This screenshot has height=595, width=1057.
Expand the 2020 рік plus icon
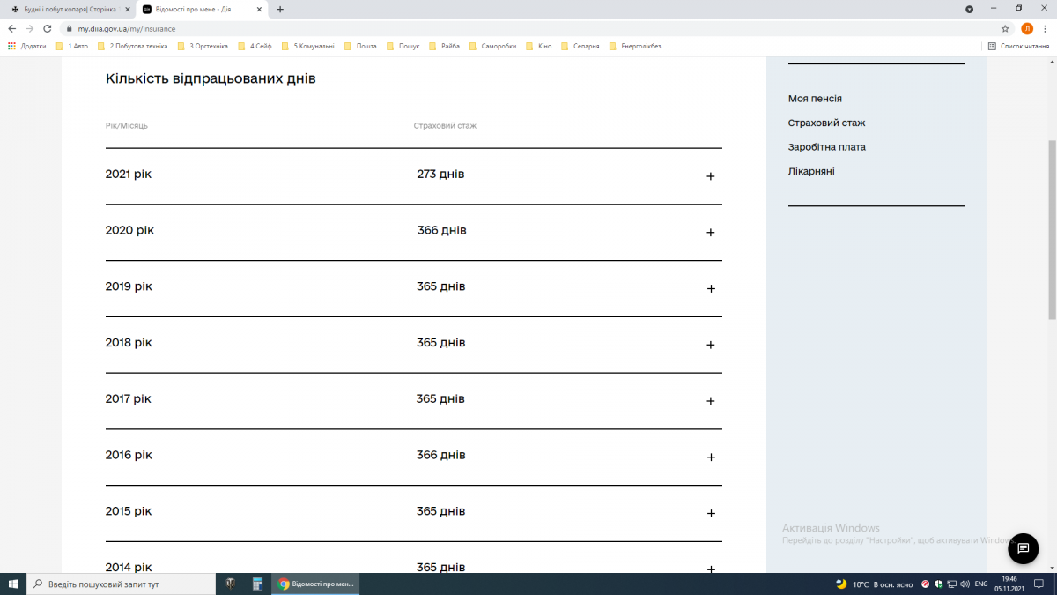710,233
